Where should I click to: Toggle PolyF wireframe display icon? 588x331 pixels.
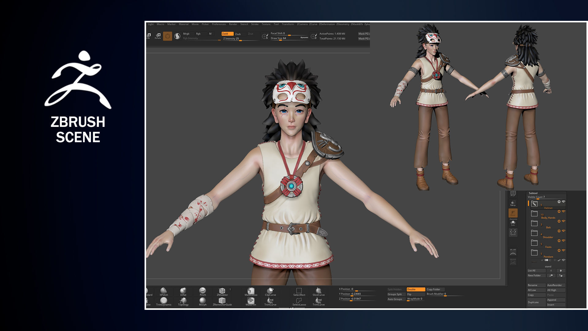[x=513, y=194]
